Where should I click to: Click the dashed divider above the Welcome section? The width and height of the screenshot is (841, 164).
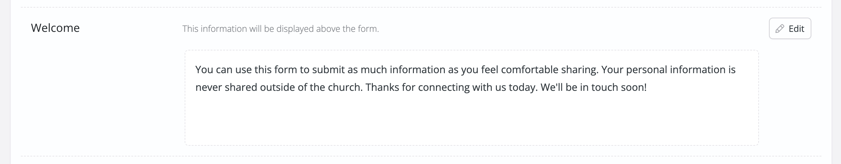421,7
